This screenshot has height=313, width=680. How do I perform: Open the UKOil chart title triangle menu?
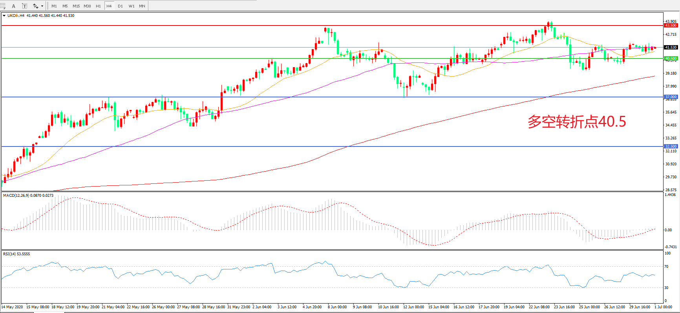coord(4,16)
